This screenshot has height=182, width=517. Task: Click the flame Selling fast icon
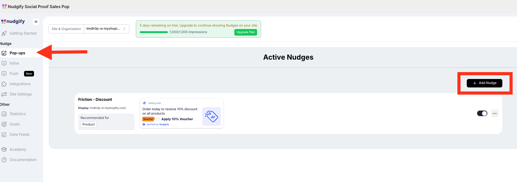click(144, 103)
